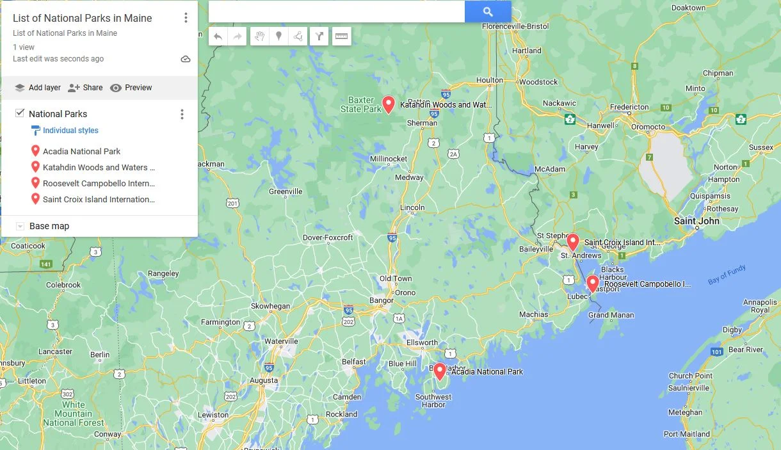The image size is (781, 450).
Task: Open National Parks layer options menu
Action: pos(182,114)
